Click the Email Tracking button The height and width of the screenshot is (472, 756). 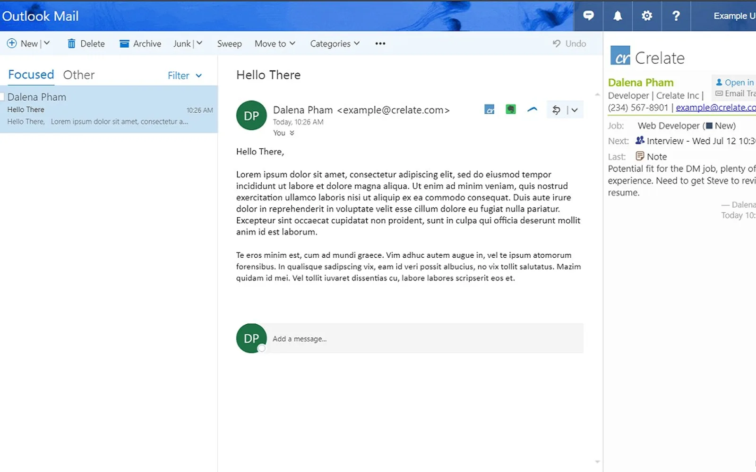click(x=735, y=93)
